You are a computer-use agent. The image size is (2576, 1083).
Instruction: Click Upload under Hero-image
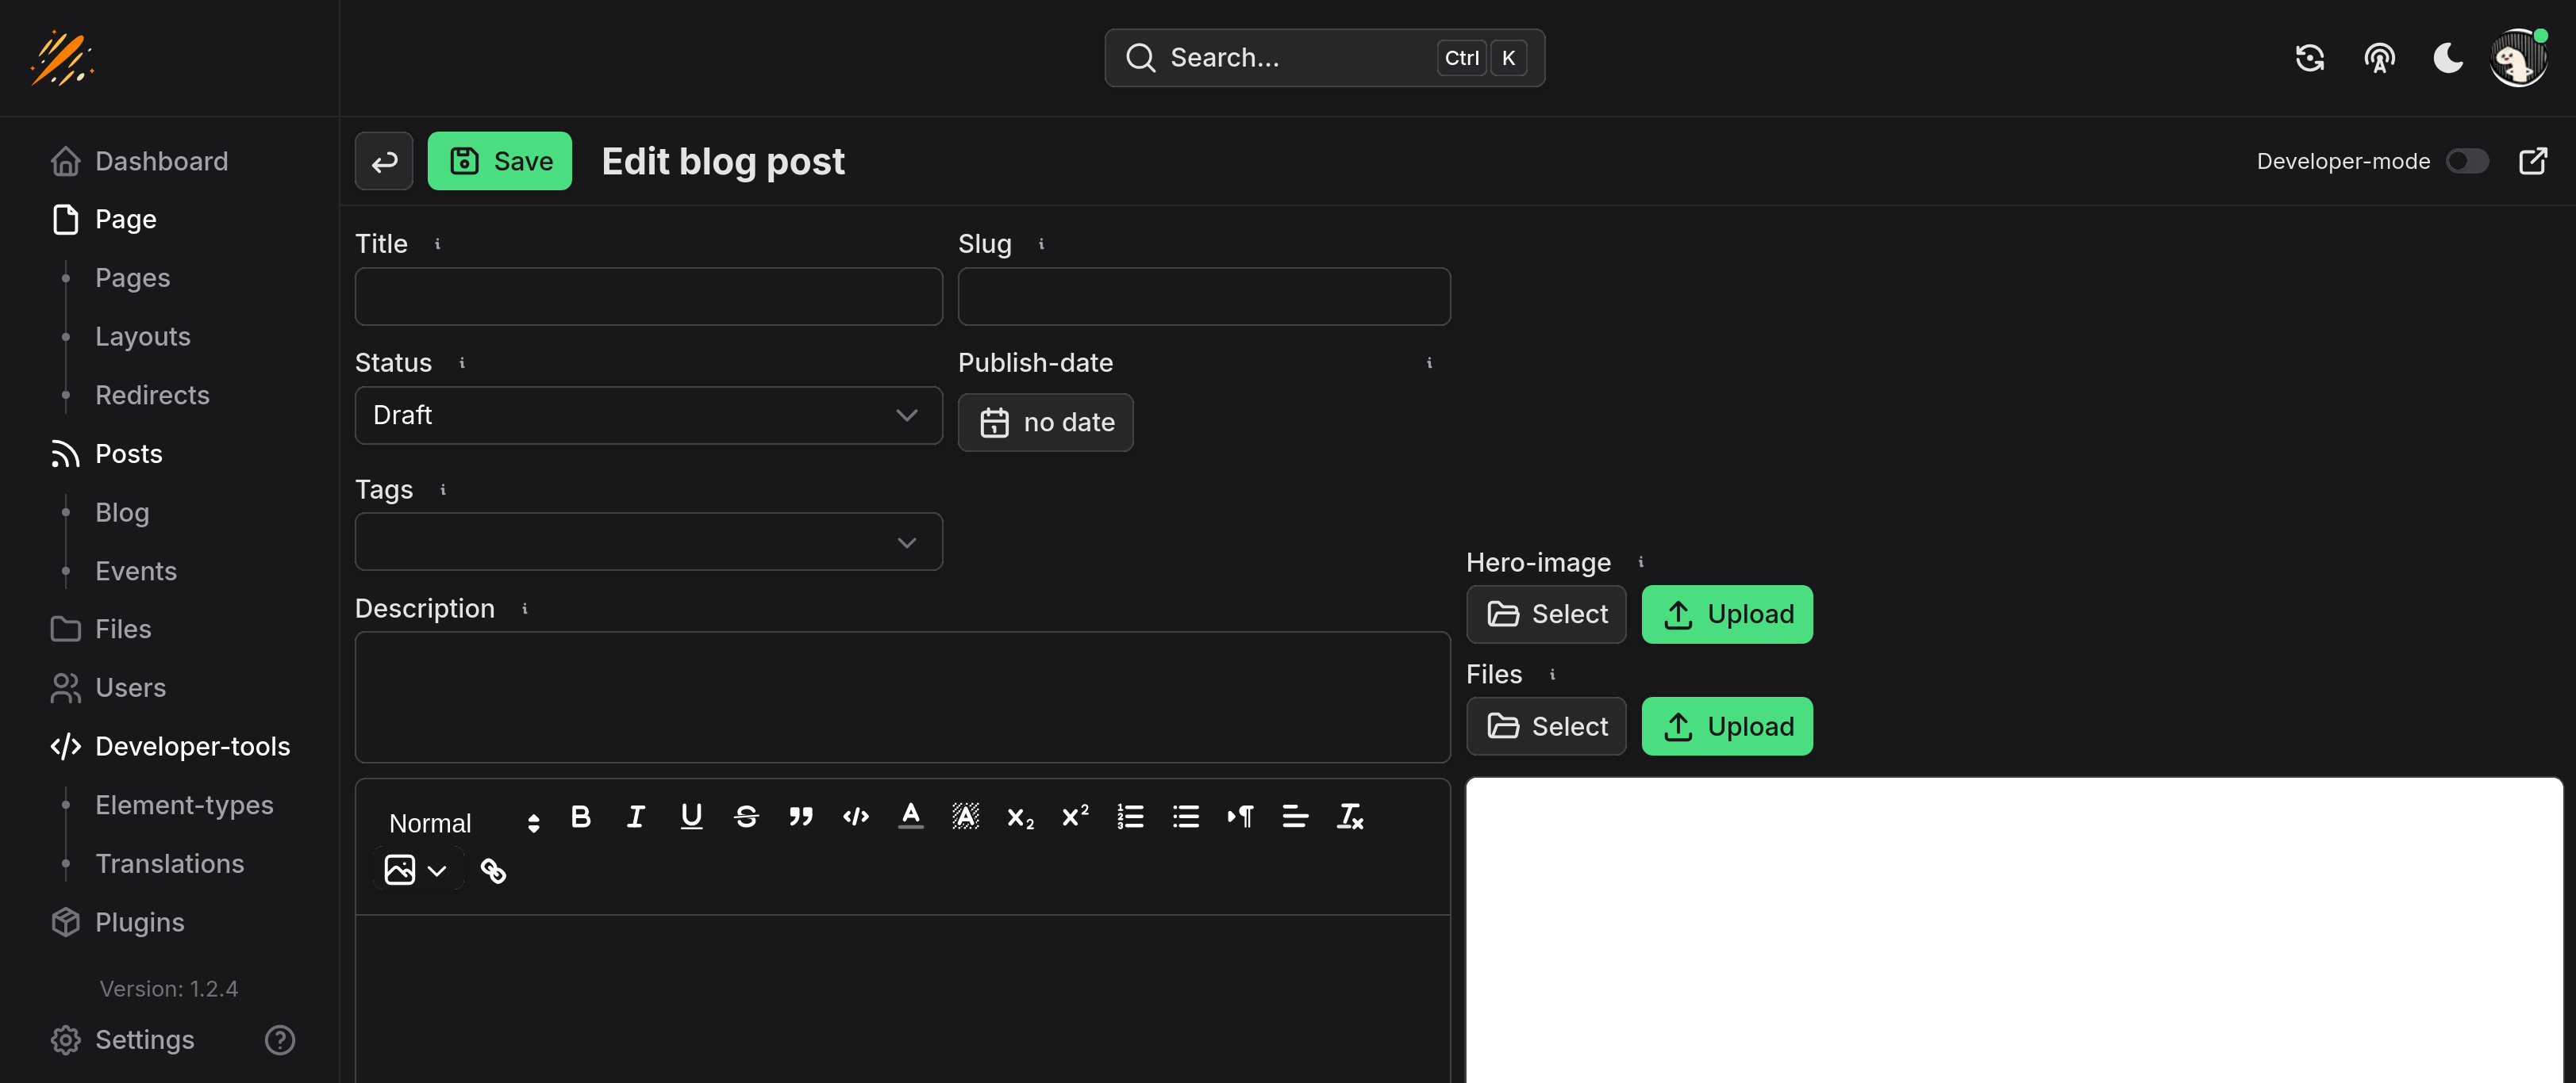(1726, 614)
